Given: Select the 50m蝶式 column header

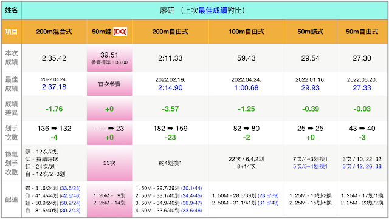Looking at the screenshot, I should 311,32.
